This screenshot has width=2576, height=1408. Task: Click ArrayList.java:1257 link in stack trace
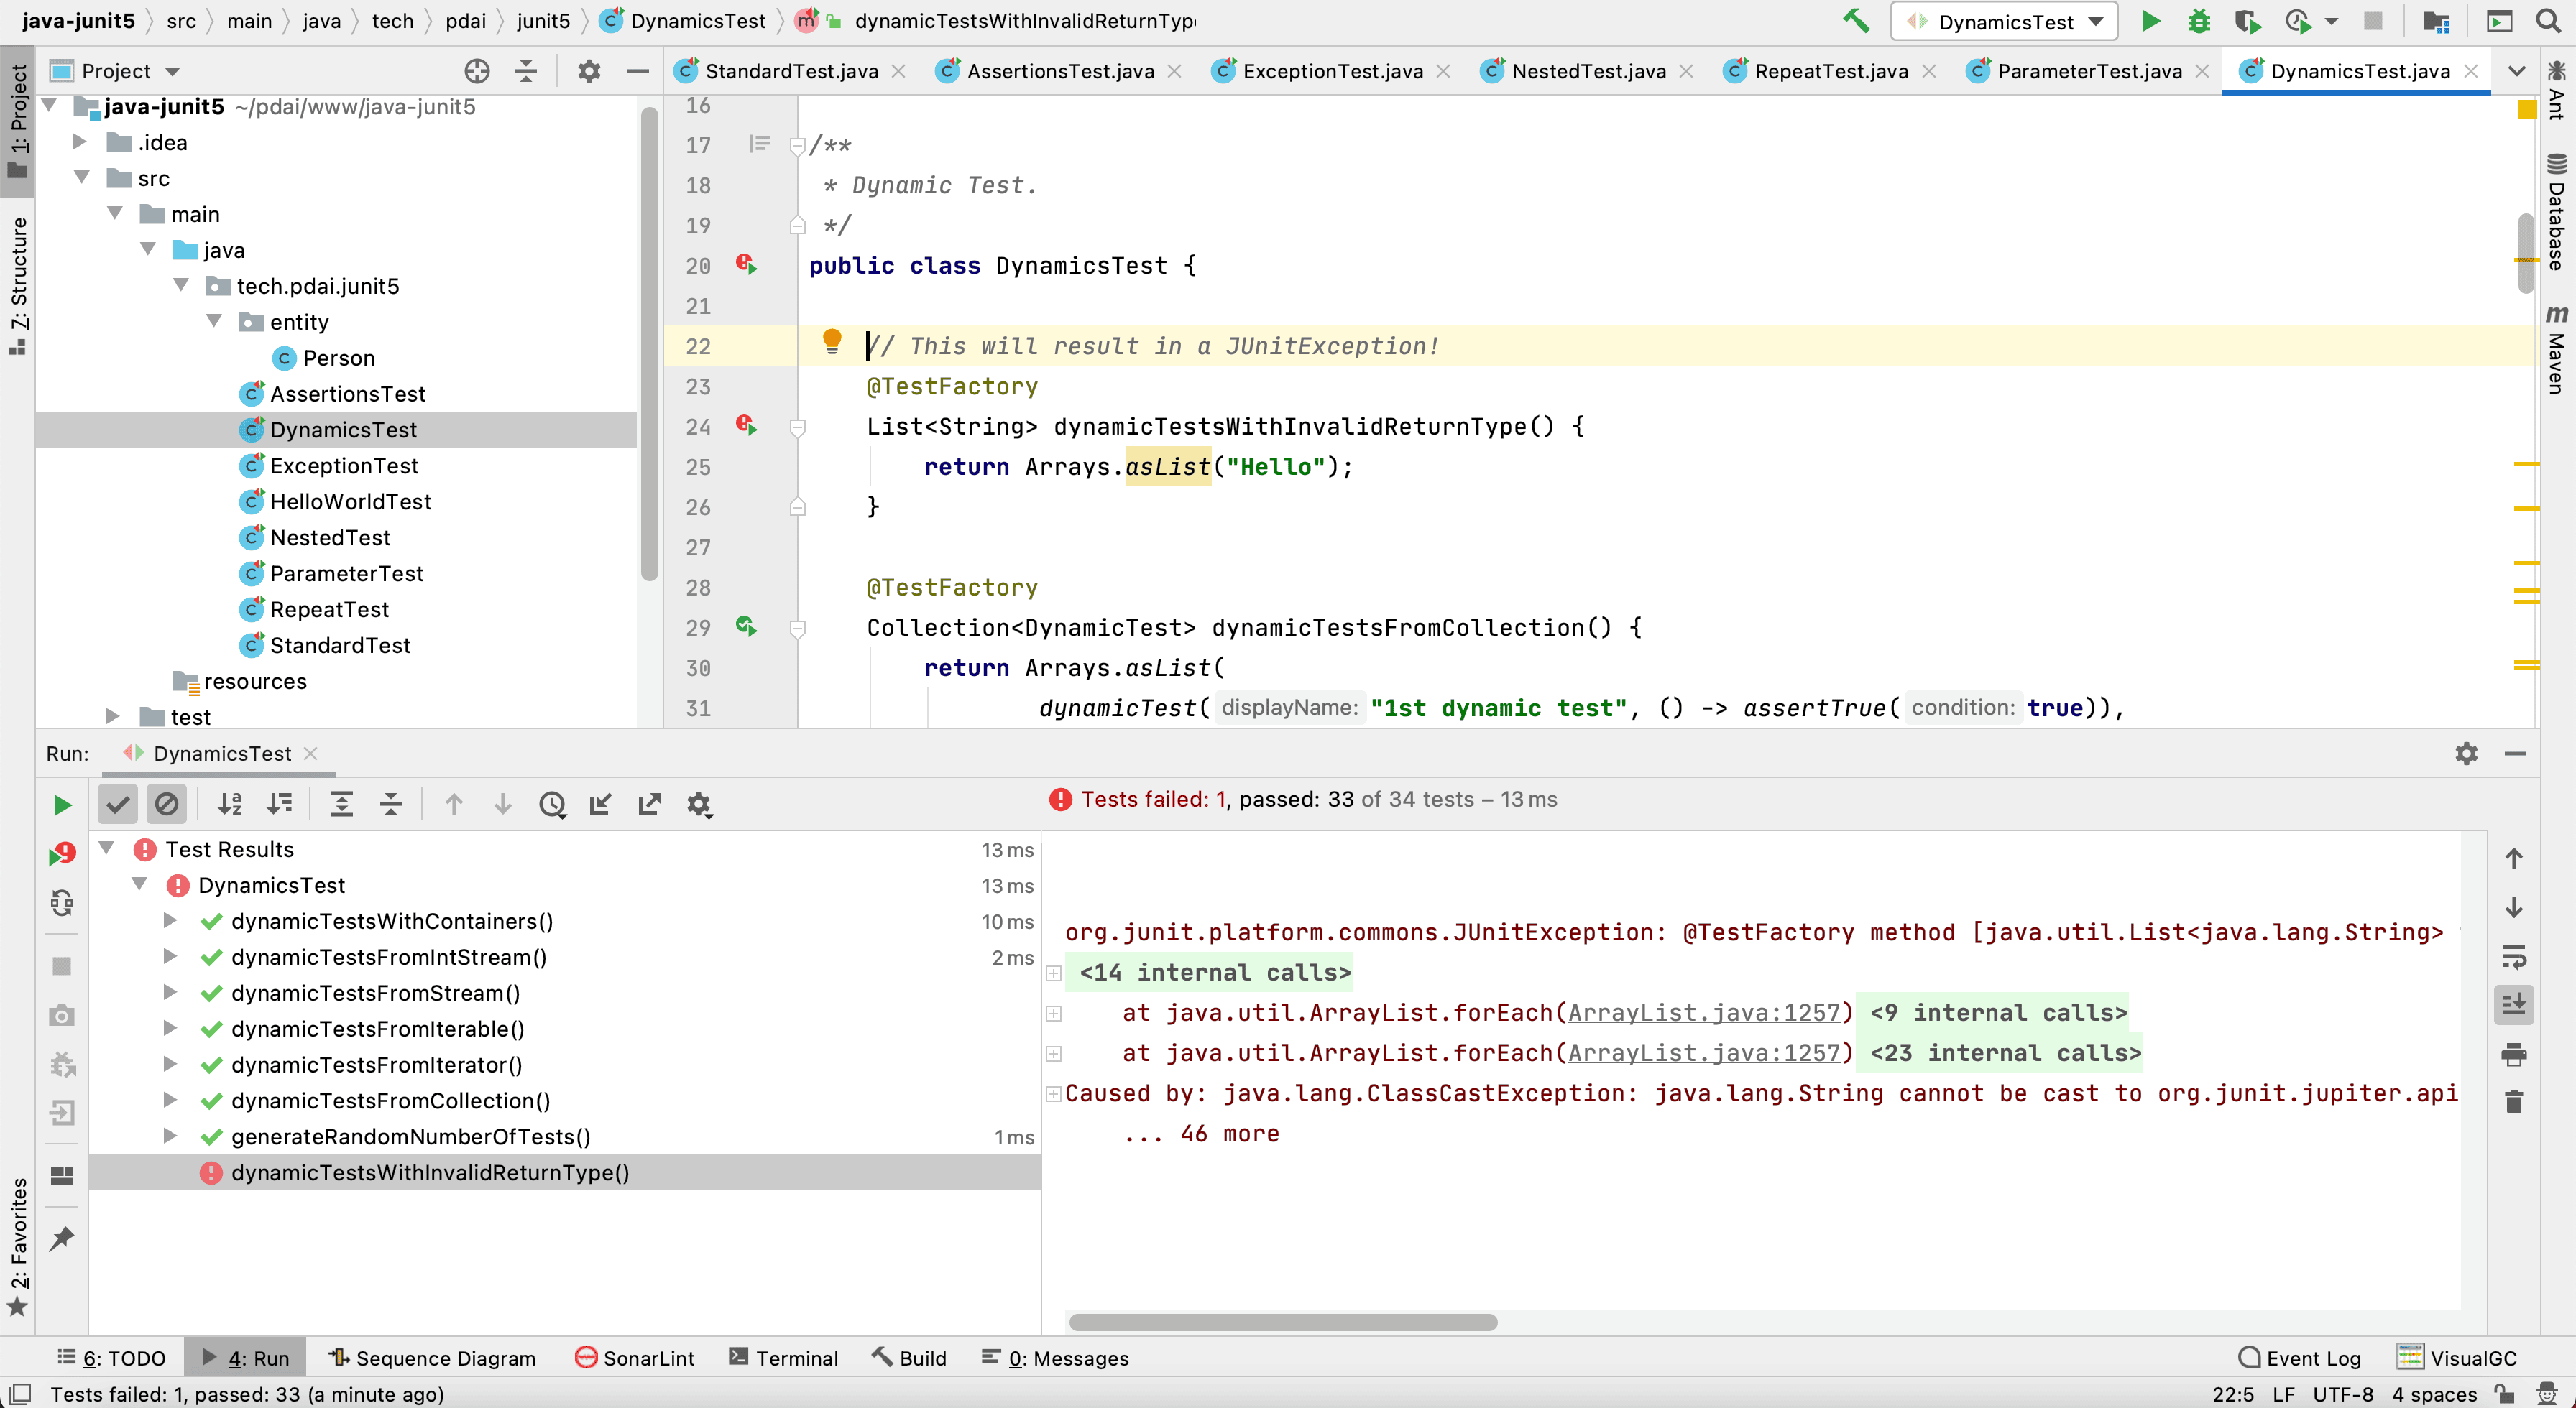click(1703, 1012)
